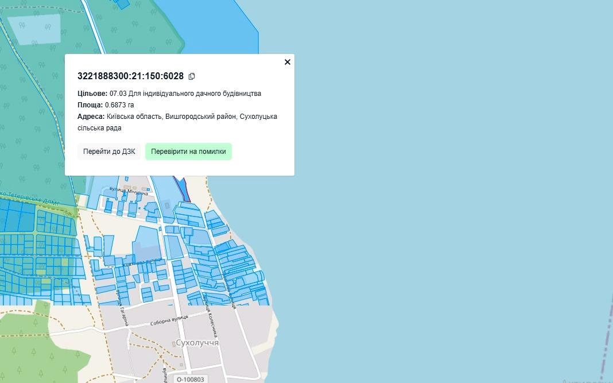This screenshot has width=613, height=383.
Task: Click the address text 'Київська область' in popup
Action: point(135,117)
